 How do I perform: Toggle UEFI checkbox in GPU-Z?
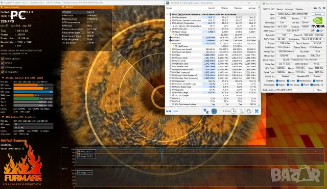coord(318,31)
